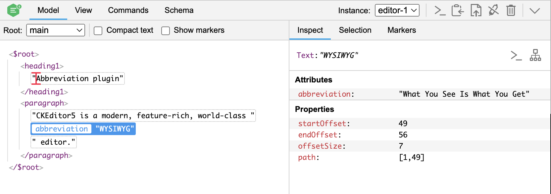Click the heading1 opening tag in the tree
This screenshot has width=551, height=194.
(x=42, y=66)
